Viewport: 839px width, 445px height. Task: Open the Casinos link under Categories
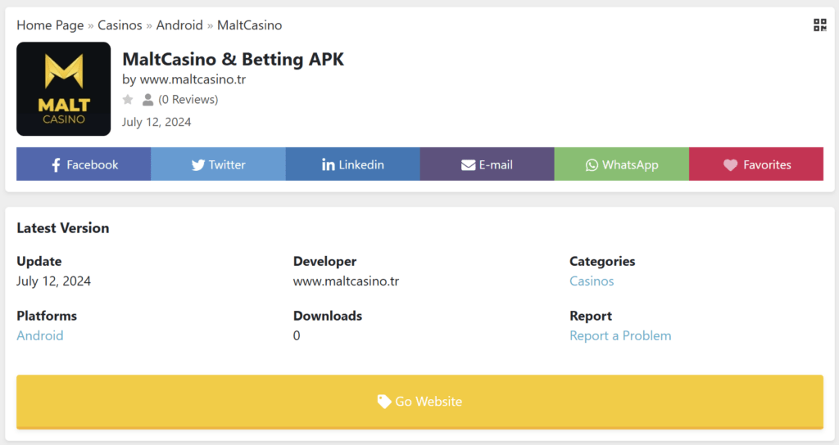592,281
